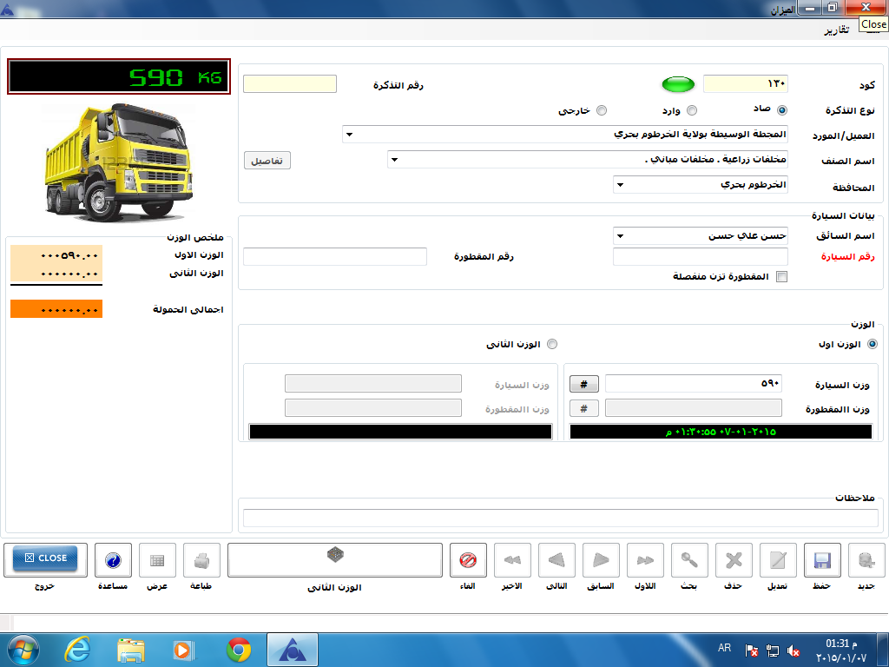Open the اسم الصنف item name dropdown

tap(392, 160)
